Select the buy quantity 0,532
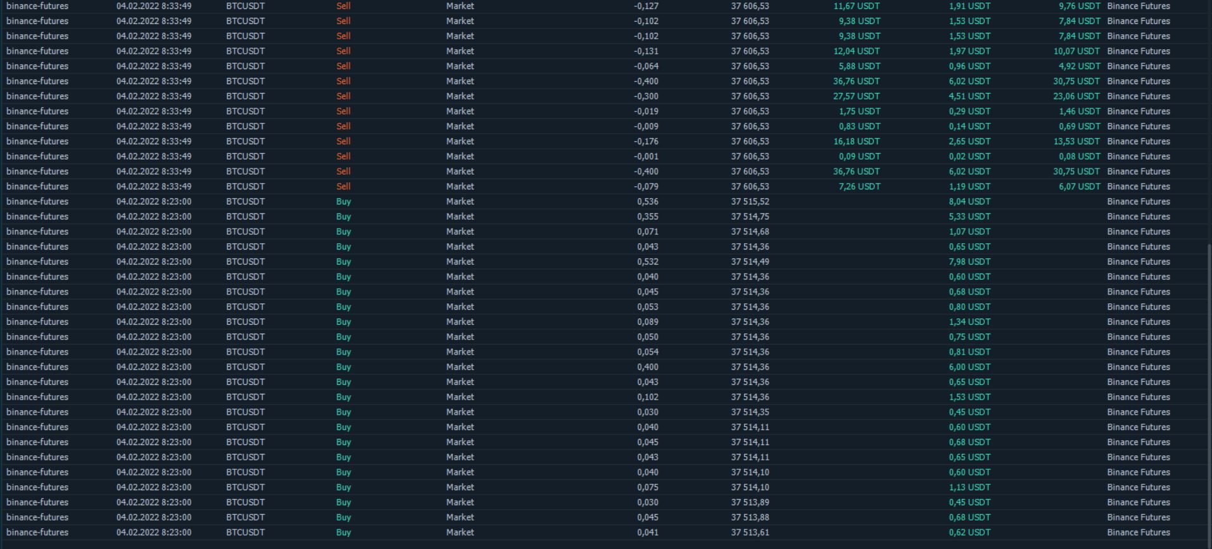Viewport: 1212px width, 549px height. 647,262
